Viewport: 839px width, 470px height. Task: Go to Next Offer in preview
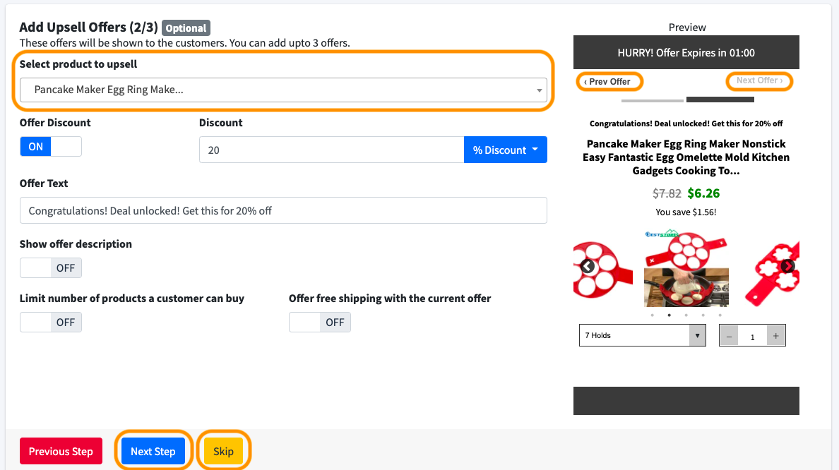(759, 81)
